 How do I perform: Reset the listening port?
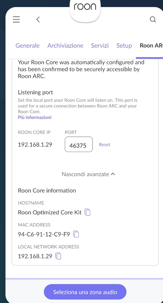pyautogui.click(x=104, y=145)
